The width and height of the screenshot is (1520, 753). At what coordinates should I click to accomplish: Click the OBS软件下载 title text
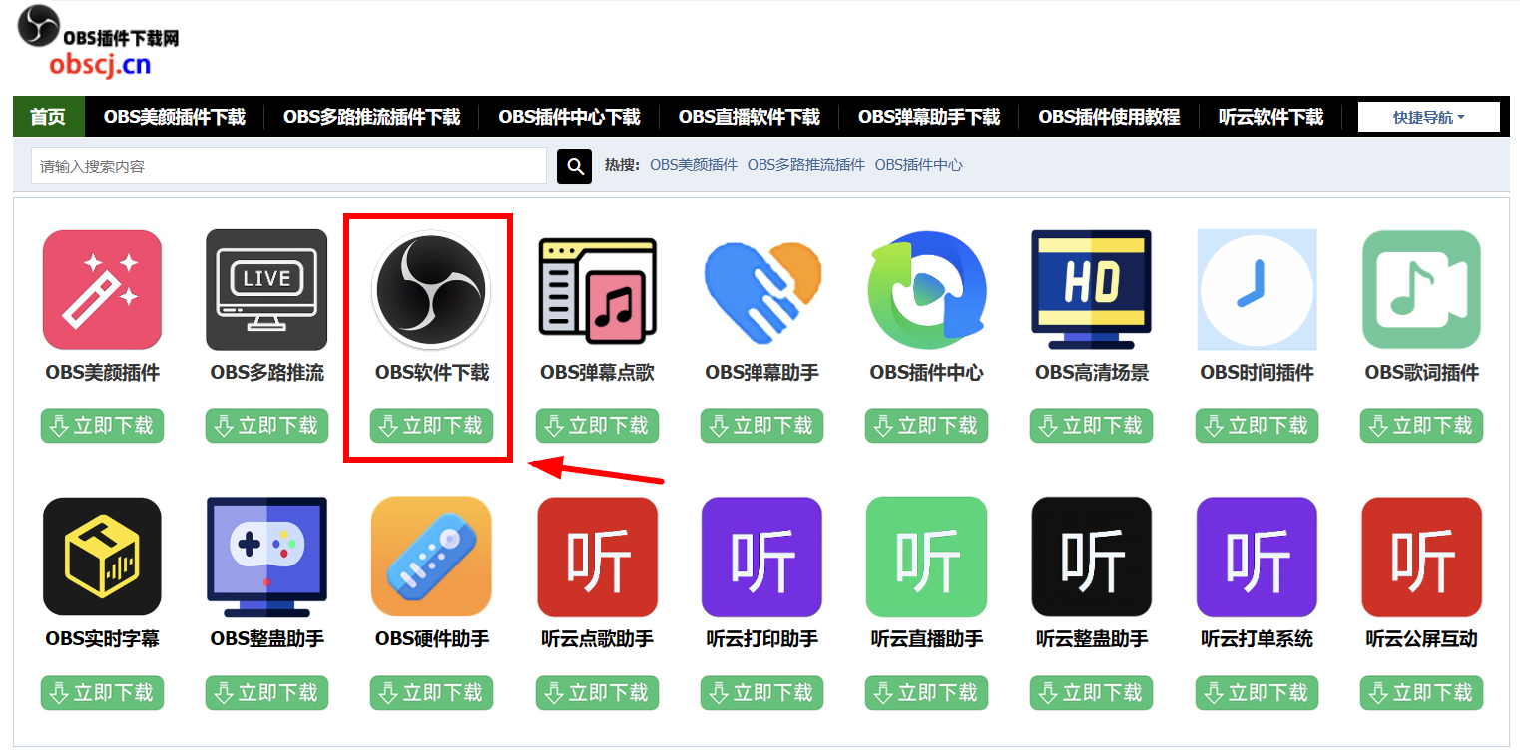[431, 373]
